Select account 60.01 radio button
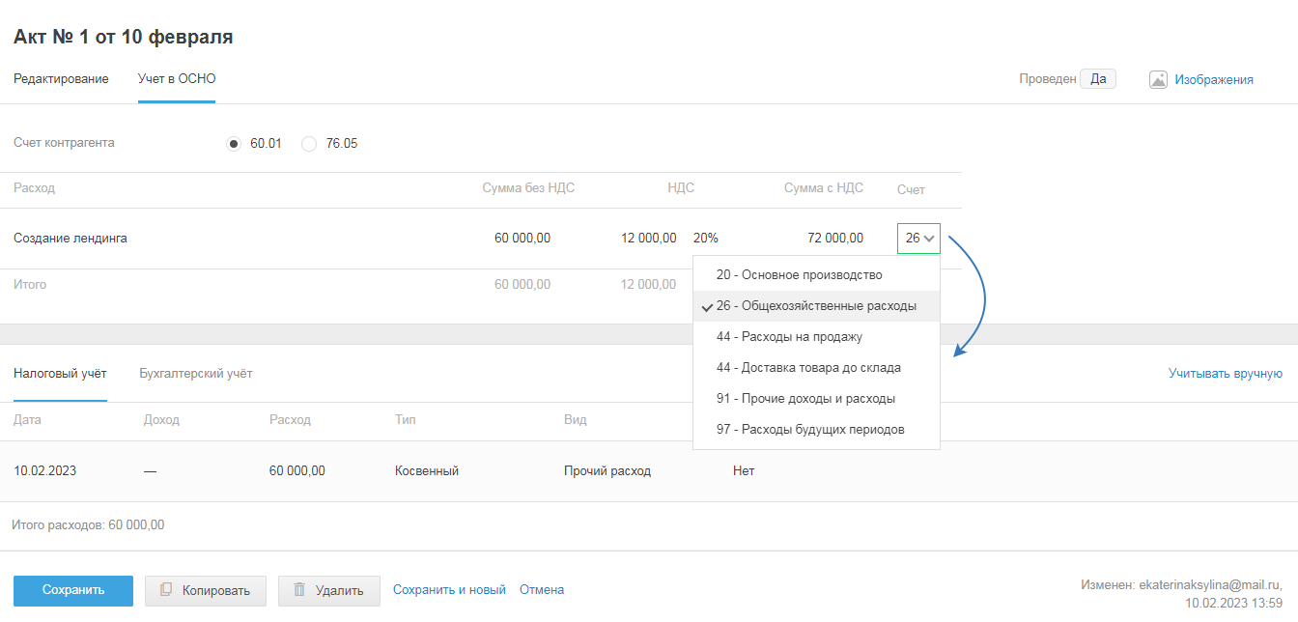1298x622 pixels. [x=233, y=144]
